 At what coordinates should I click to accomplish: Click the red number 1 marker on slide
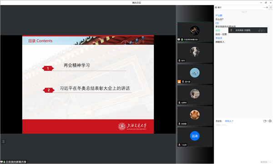(48, 68)
